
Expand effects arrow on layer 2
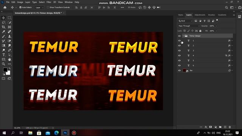coord(232,46)
